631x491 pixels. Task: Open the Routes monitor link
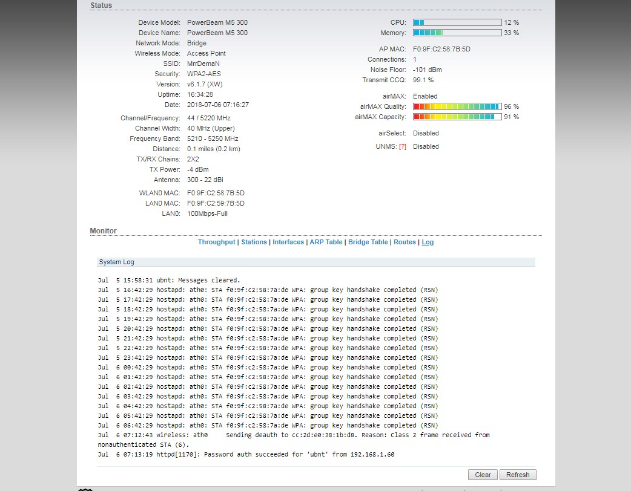pos(405,242)
